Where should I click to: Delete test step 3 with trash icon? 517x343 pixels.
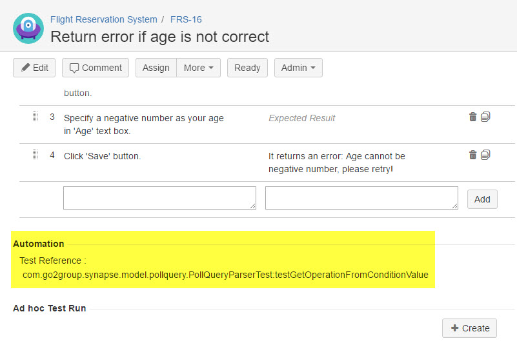(472, 117)
